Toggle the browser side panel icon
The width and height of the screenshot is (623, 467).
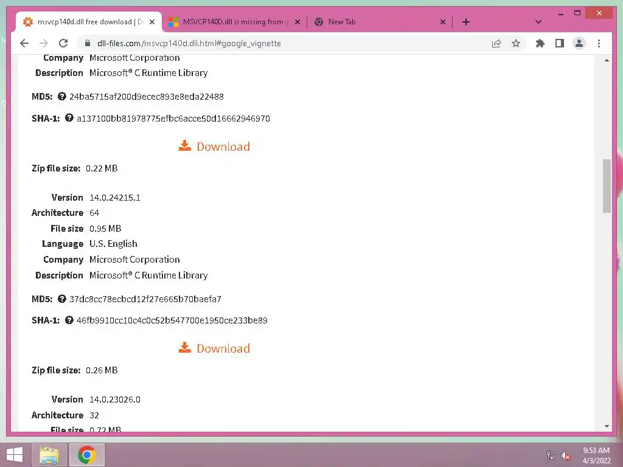tap(560, 43)
